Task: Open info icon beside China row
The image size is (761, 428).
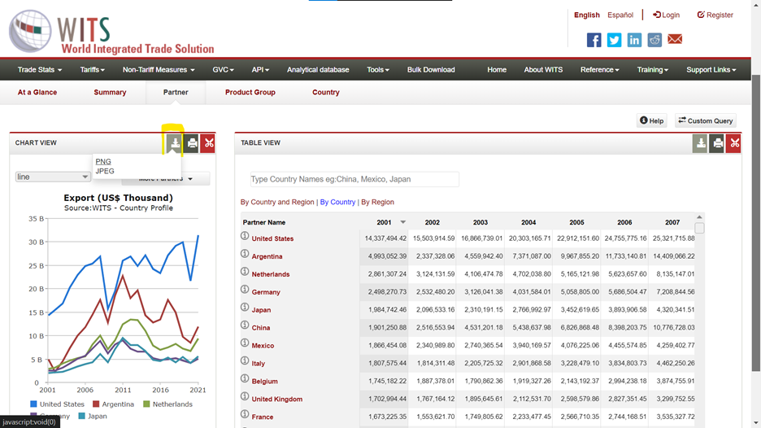Action: click(x=245, y=325)
